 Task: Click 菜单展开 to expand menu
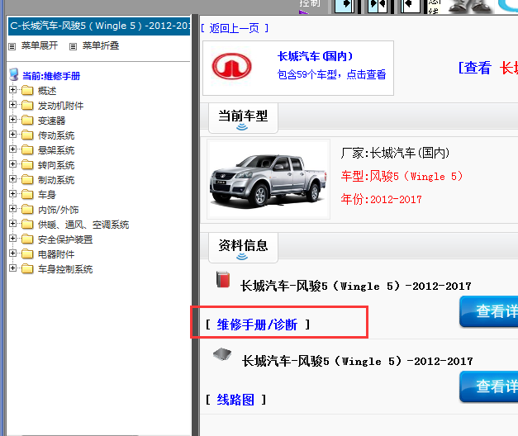40,45
